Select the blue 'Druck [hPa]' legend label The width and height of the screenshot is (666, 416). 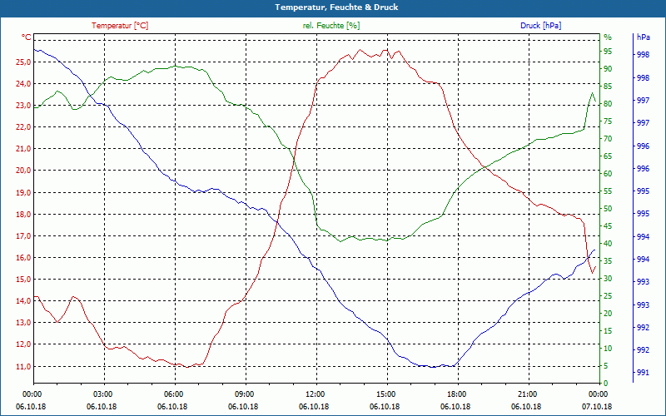tap(540, 26)
